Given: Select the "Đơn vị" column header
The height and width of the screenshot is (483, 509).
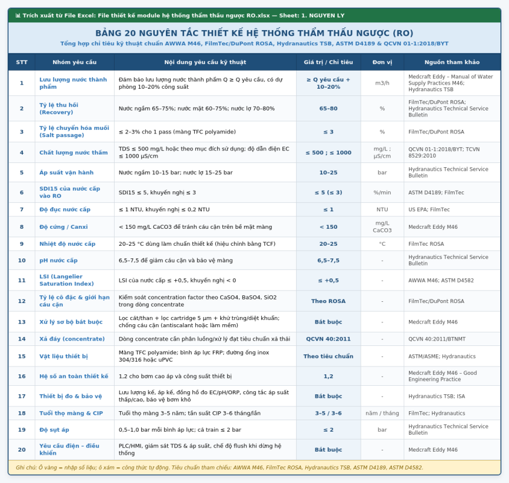Looking at the screenshot, I should pyautogui.click(x=382, y=62).
